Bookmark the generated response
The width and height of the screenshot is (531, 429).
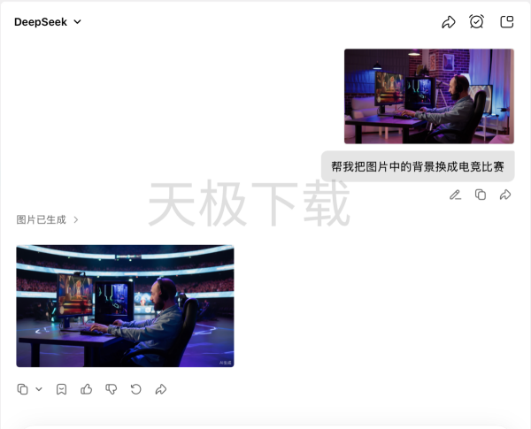(x=61, y=389)
